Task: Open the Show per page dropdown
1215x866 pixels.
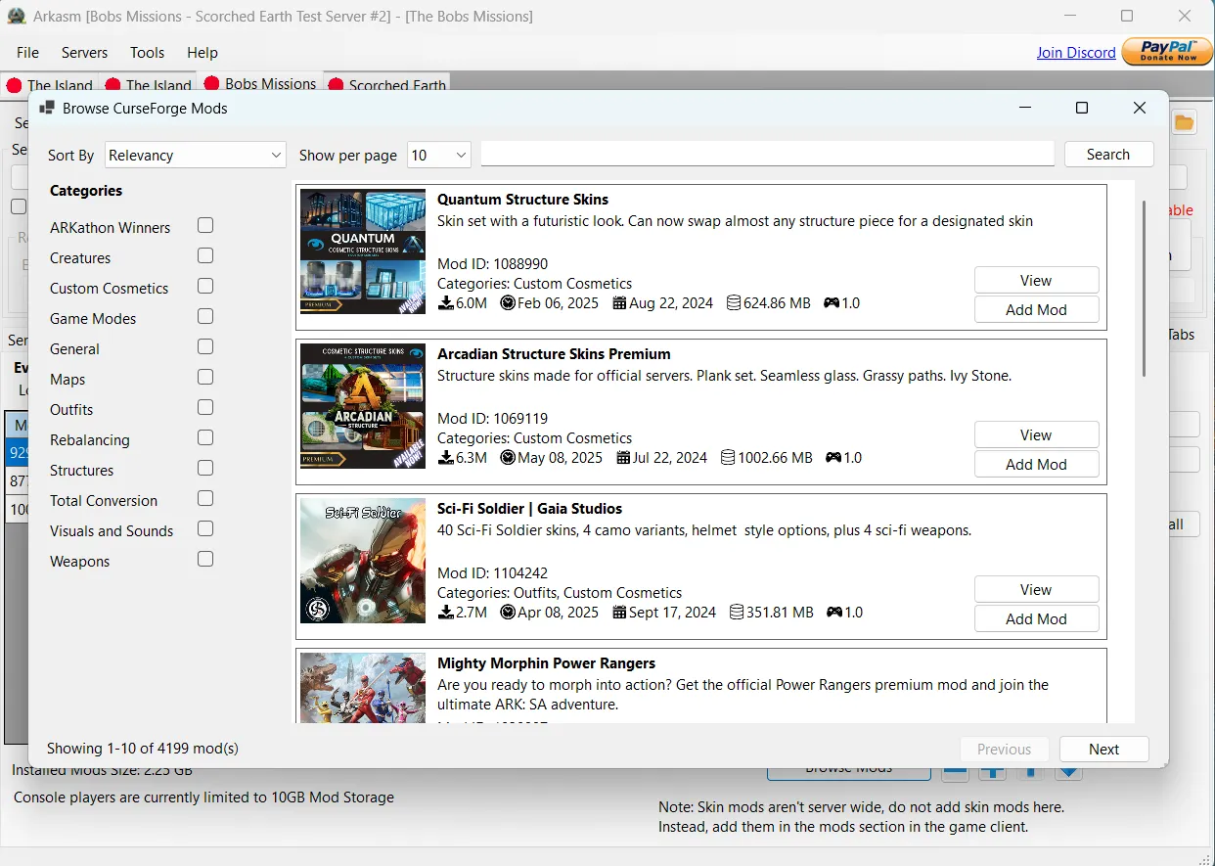Action: tap(439, 155)
